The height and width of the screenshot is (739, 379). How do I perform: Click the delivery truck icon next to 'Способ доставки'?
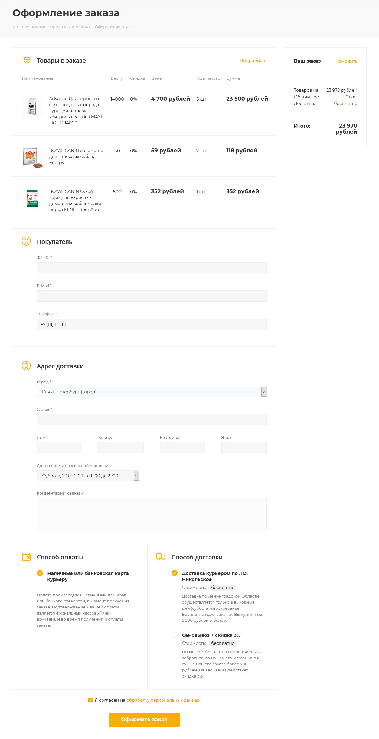tap(161, 557)
